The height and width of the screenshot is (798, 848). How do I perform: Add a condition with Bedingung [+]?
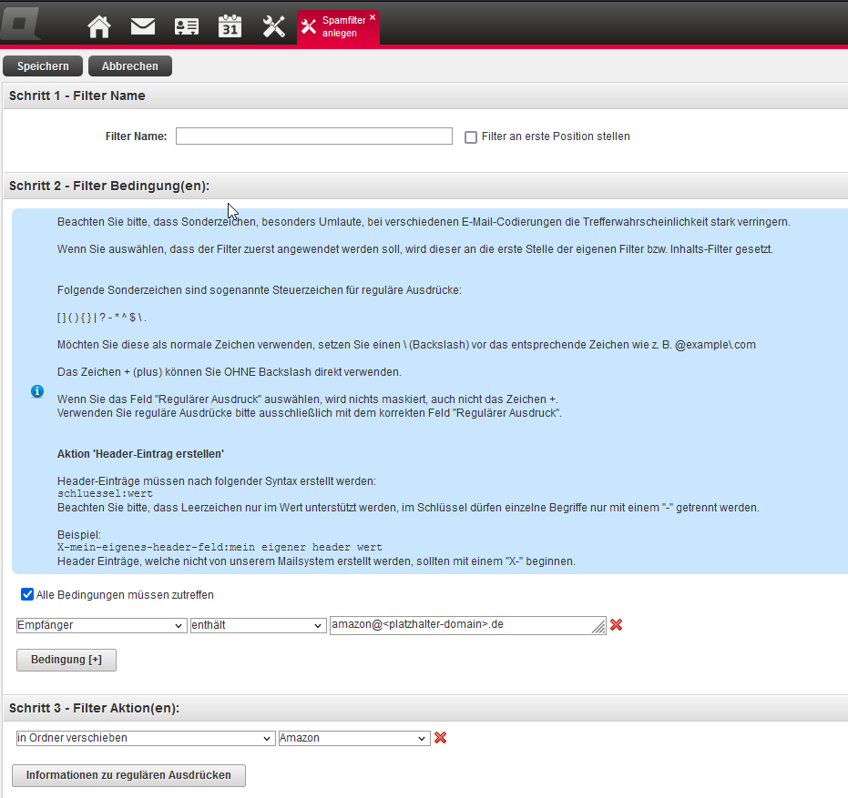point(66,660)
